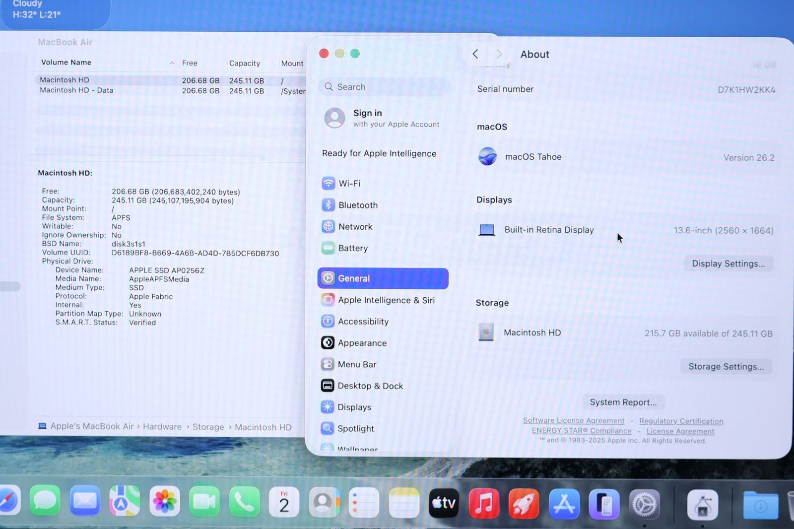Open Accessibility settings
This screenshot has height=529, width=794.
click(363, 322)
